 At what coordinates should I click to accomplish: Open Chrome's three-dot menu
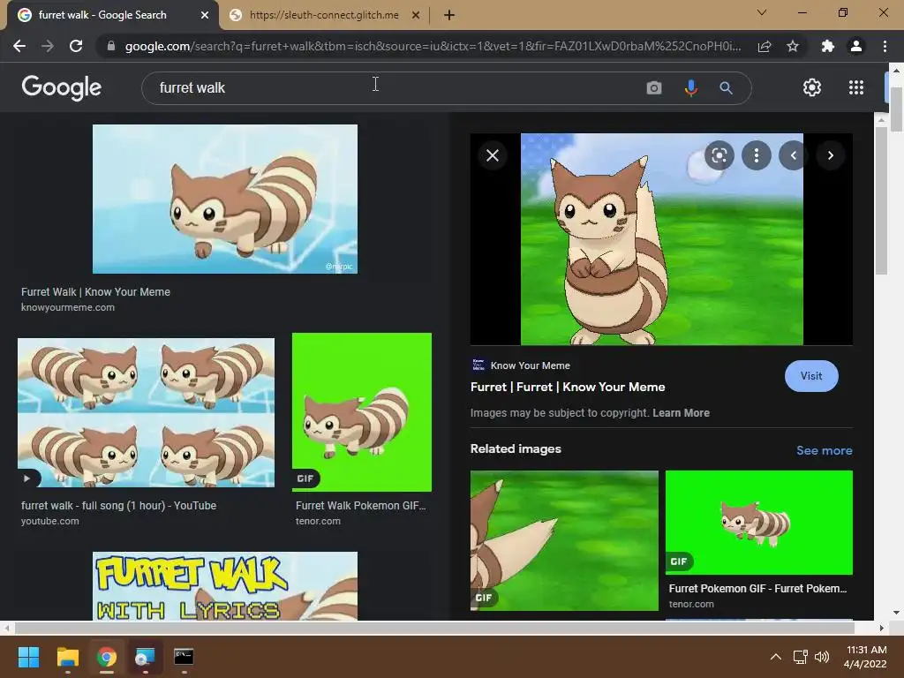(885, 46)
